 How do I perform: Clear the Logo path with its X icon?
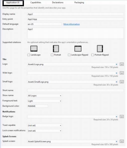click(117, 64)
